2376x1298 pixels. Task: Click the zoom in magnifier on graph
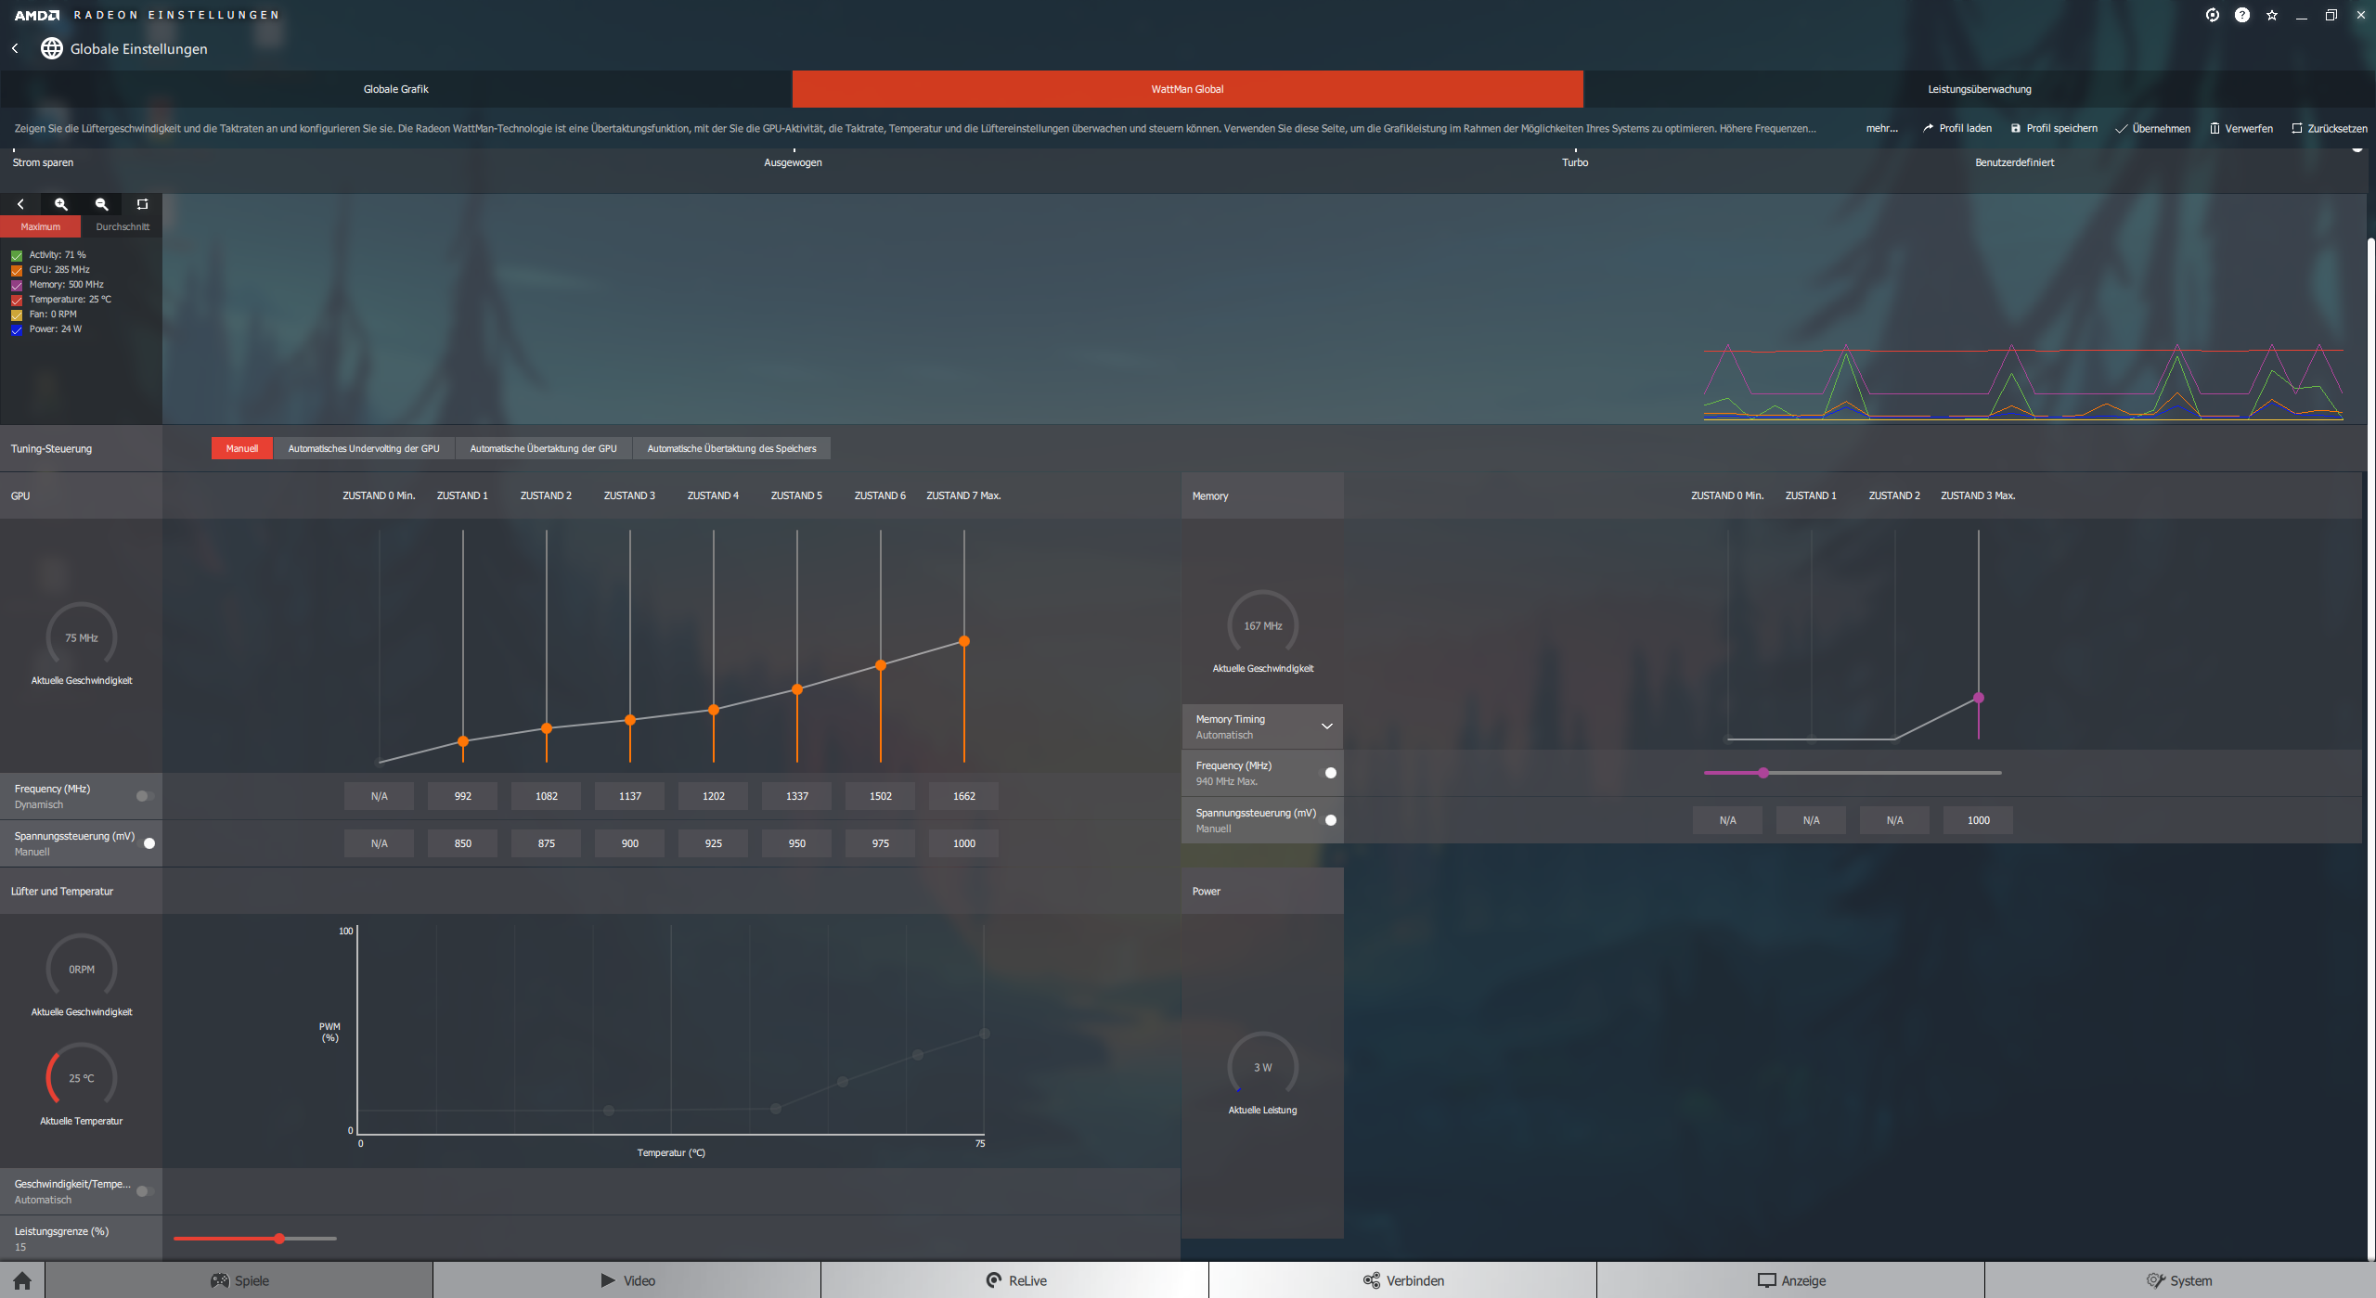pyautogui.click(x=61, y=204)
